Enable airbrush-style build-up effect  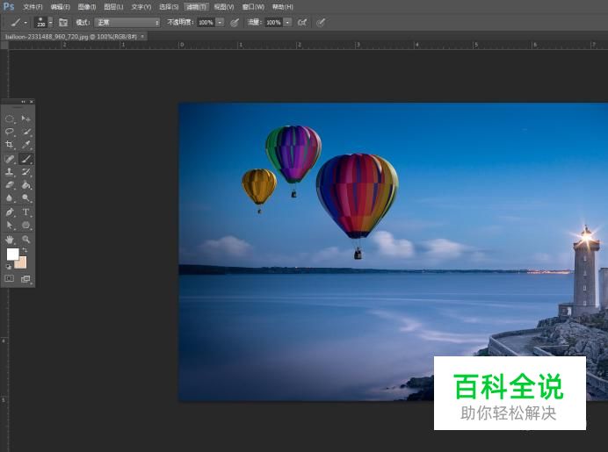302,22
